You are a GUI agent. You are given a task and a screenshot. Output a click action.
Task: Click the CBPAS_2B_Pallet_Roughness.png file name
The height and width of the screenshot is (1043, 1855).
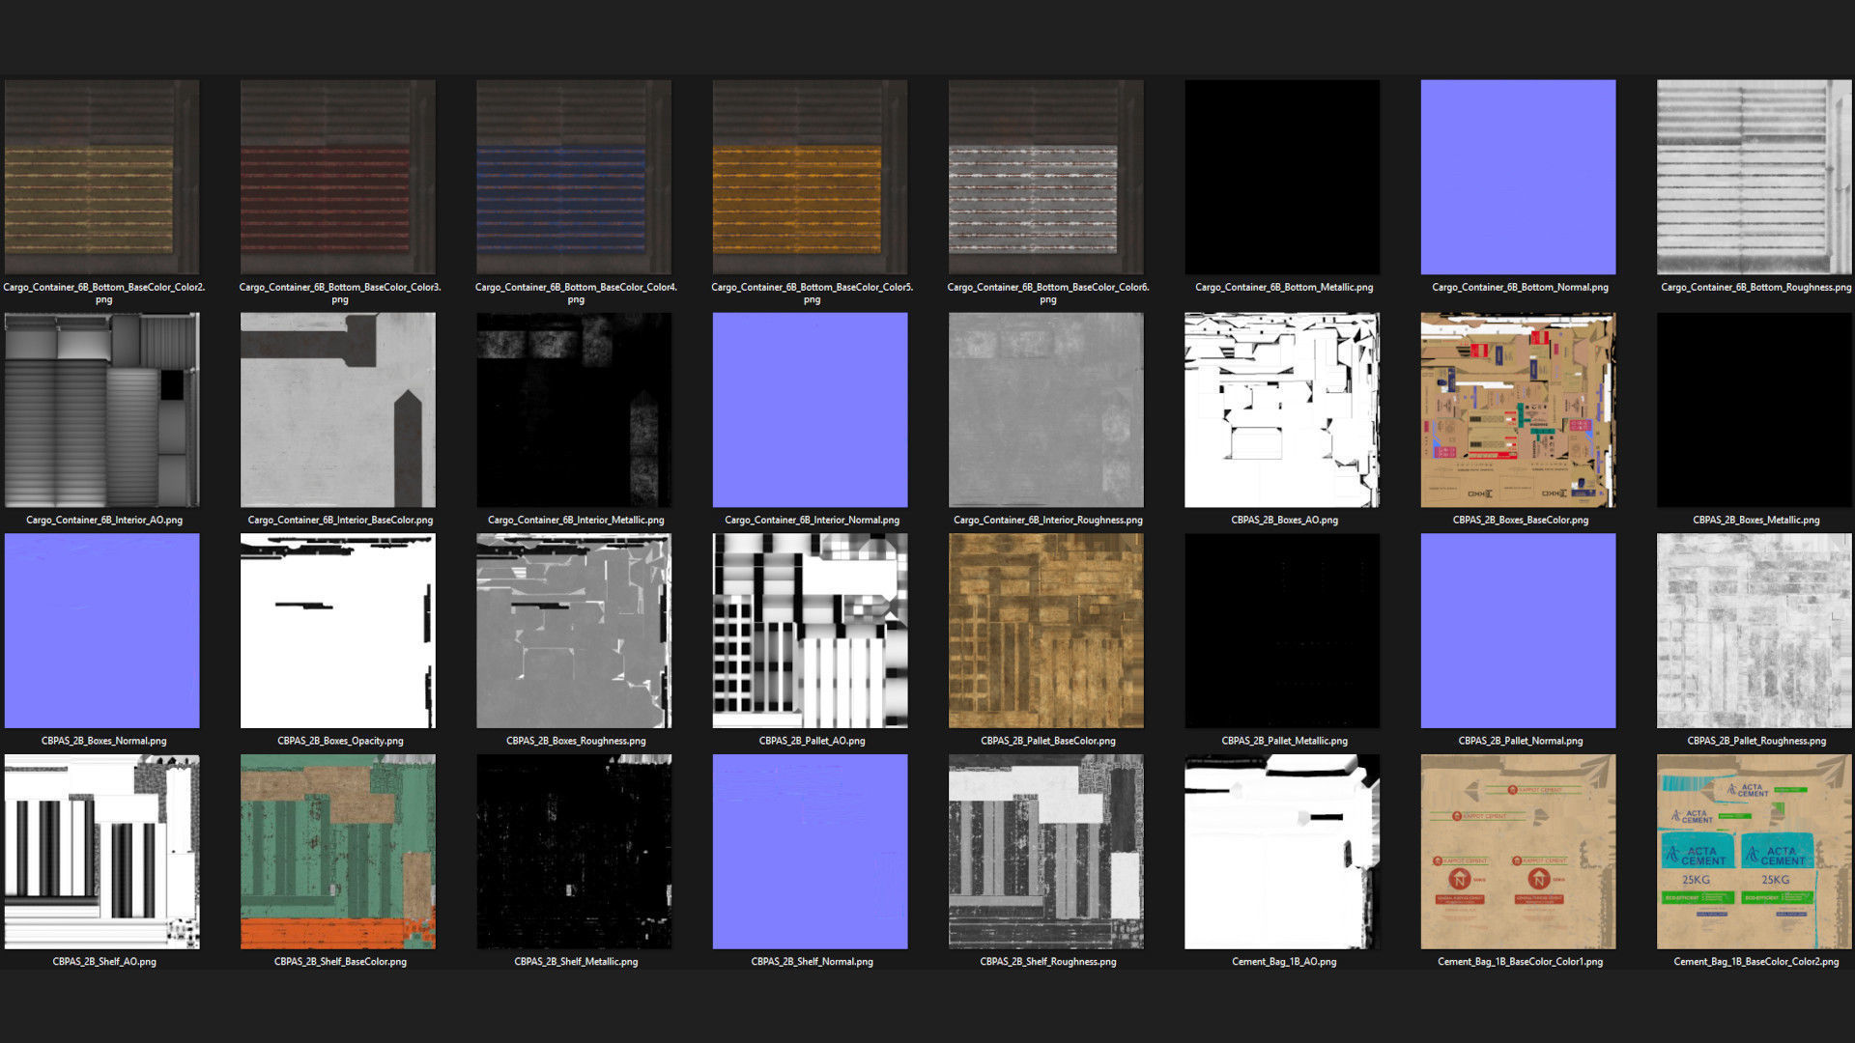1755,741
